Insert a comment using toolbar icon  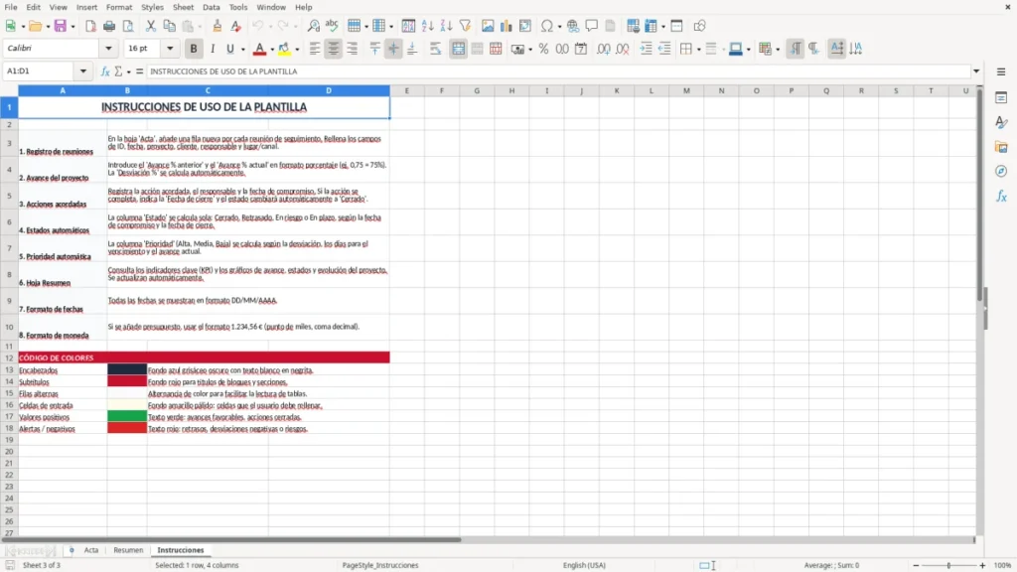592,26
